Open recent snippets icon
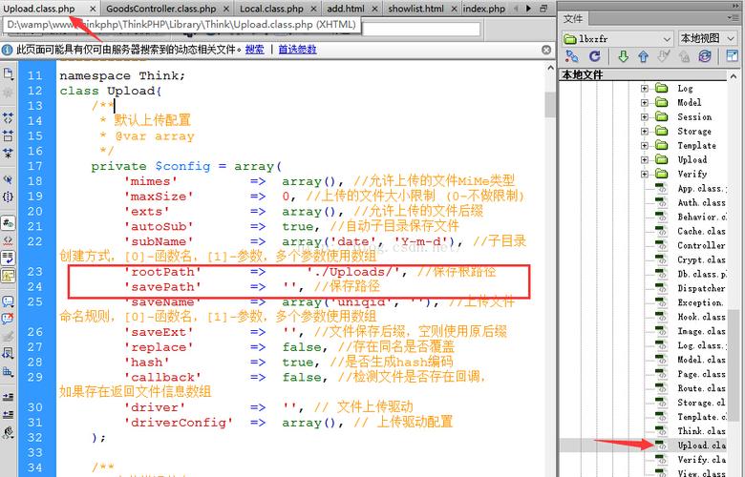Image resolution: width=745 pixels, height=477 pixels. point(8,353)
